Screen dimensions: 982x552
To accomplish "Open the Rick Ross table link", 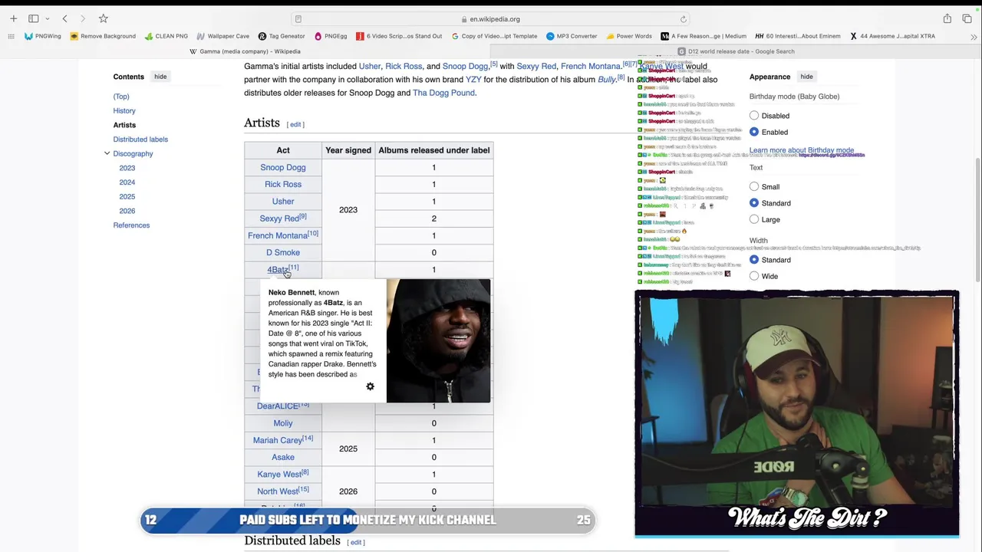I will click(x=283, y=184).
